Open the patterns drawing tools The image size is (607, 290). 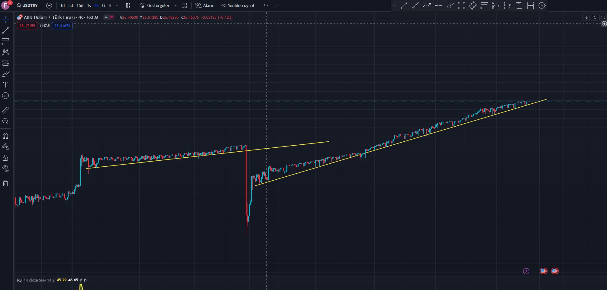tap(5, 52)
